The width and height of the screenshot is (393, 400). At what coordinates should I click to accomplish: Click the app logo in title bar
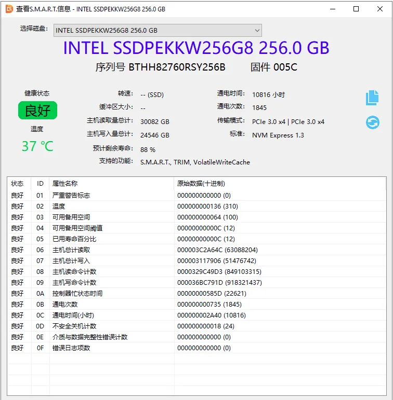(9, 9)
